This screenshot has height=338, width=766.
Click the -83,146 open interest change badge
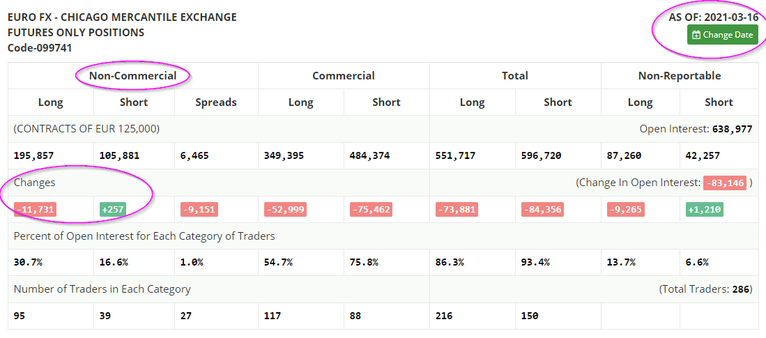click(x=725, y=183)
